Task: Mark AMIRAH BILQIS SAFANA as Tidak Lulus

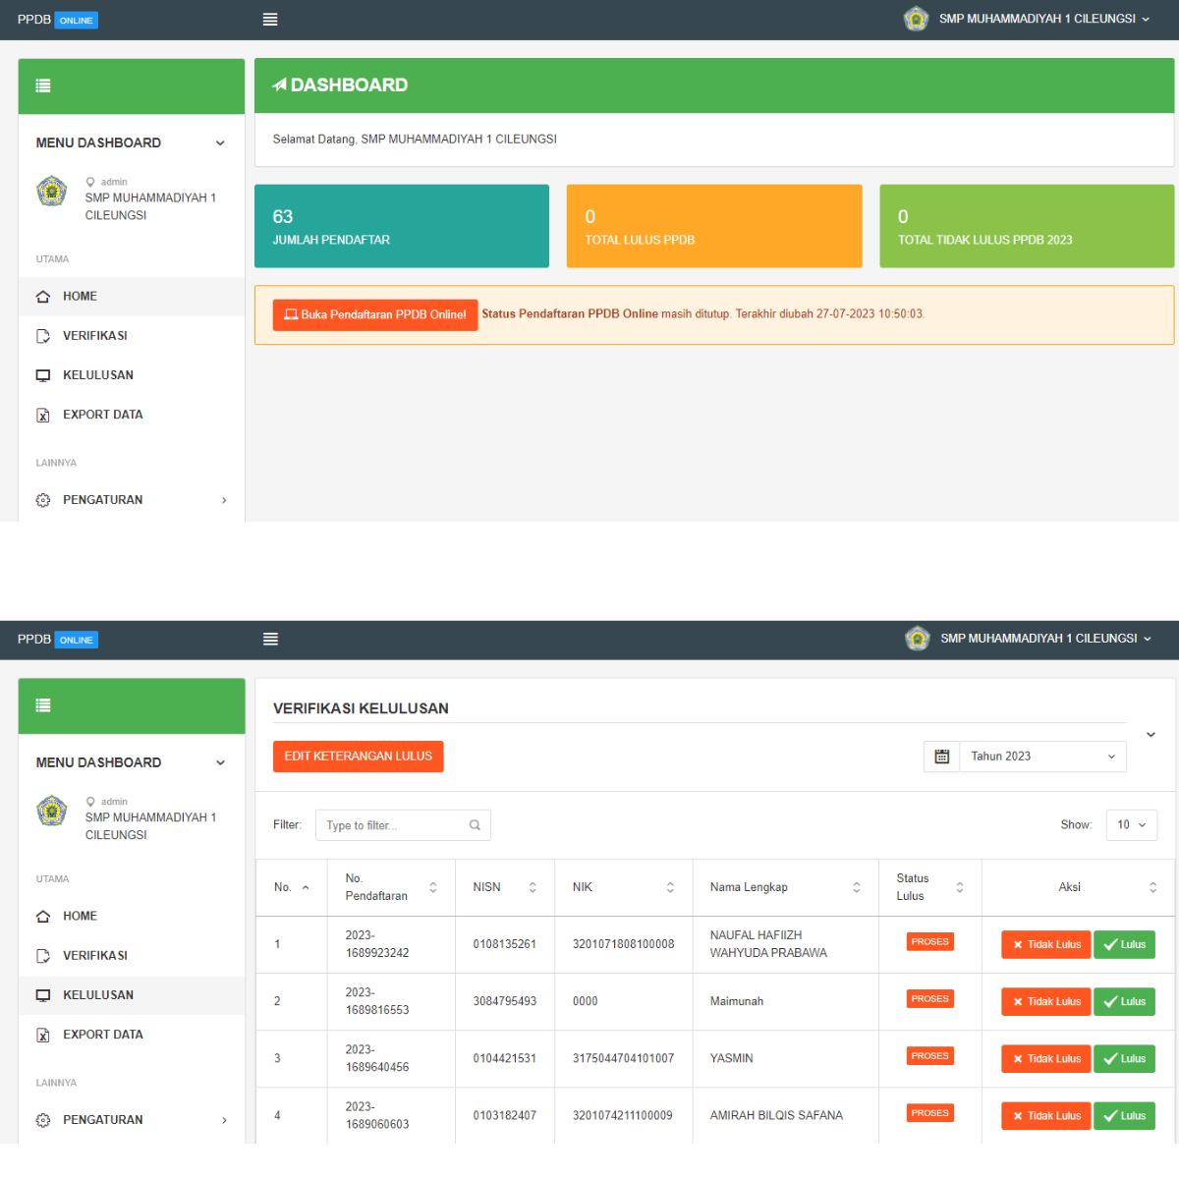Action: pos(1046,1116)
